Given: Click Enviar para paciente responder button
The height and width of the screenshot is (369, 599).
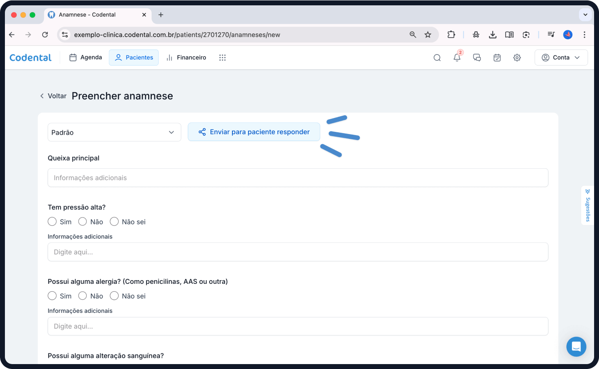Looking at the screenshot, I should click(x=254, y=132).
